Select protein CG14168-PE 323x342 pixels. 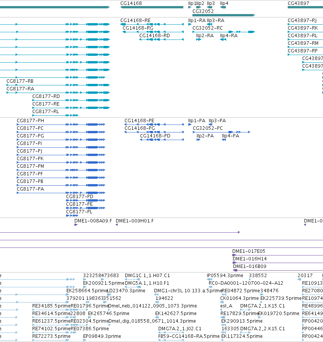pyautogui.click(x=139, y=121)
